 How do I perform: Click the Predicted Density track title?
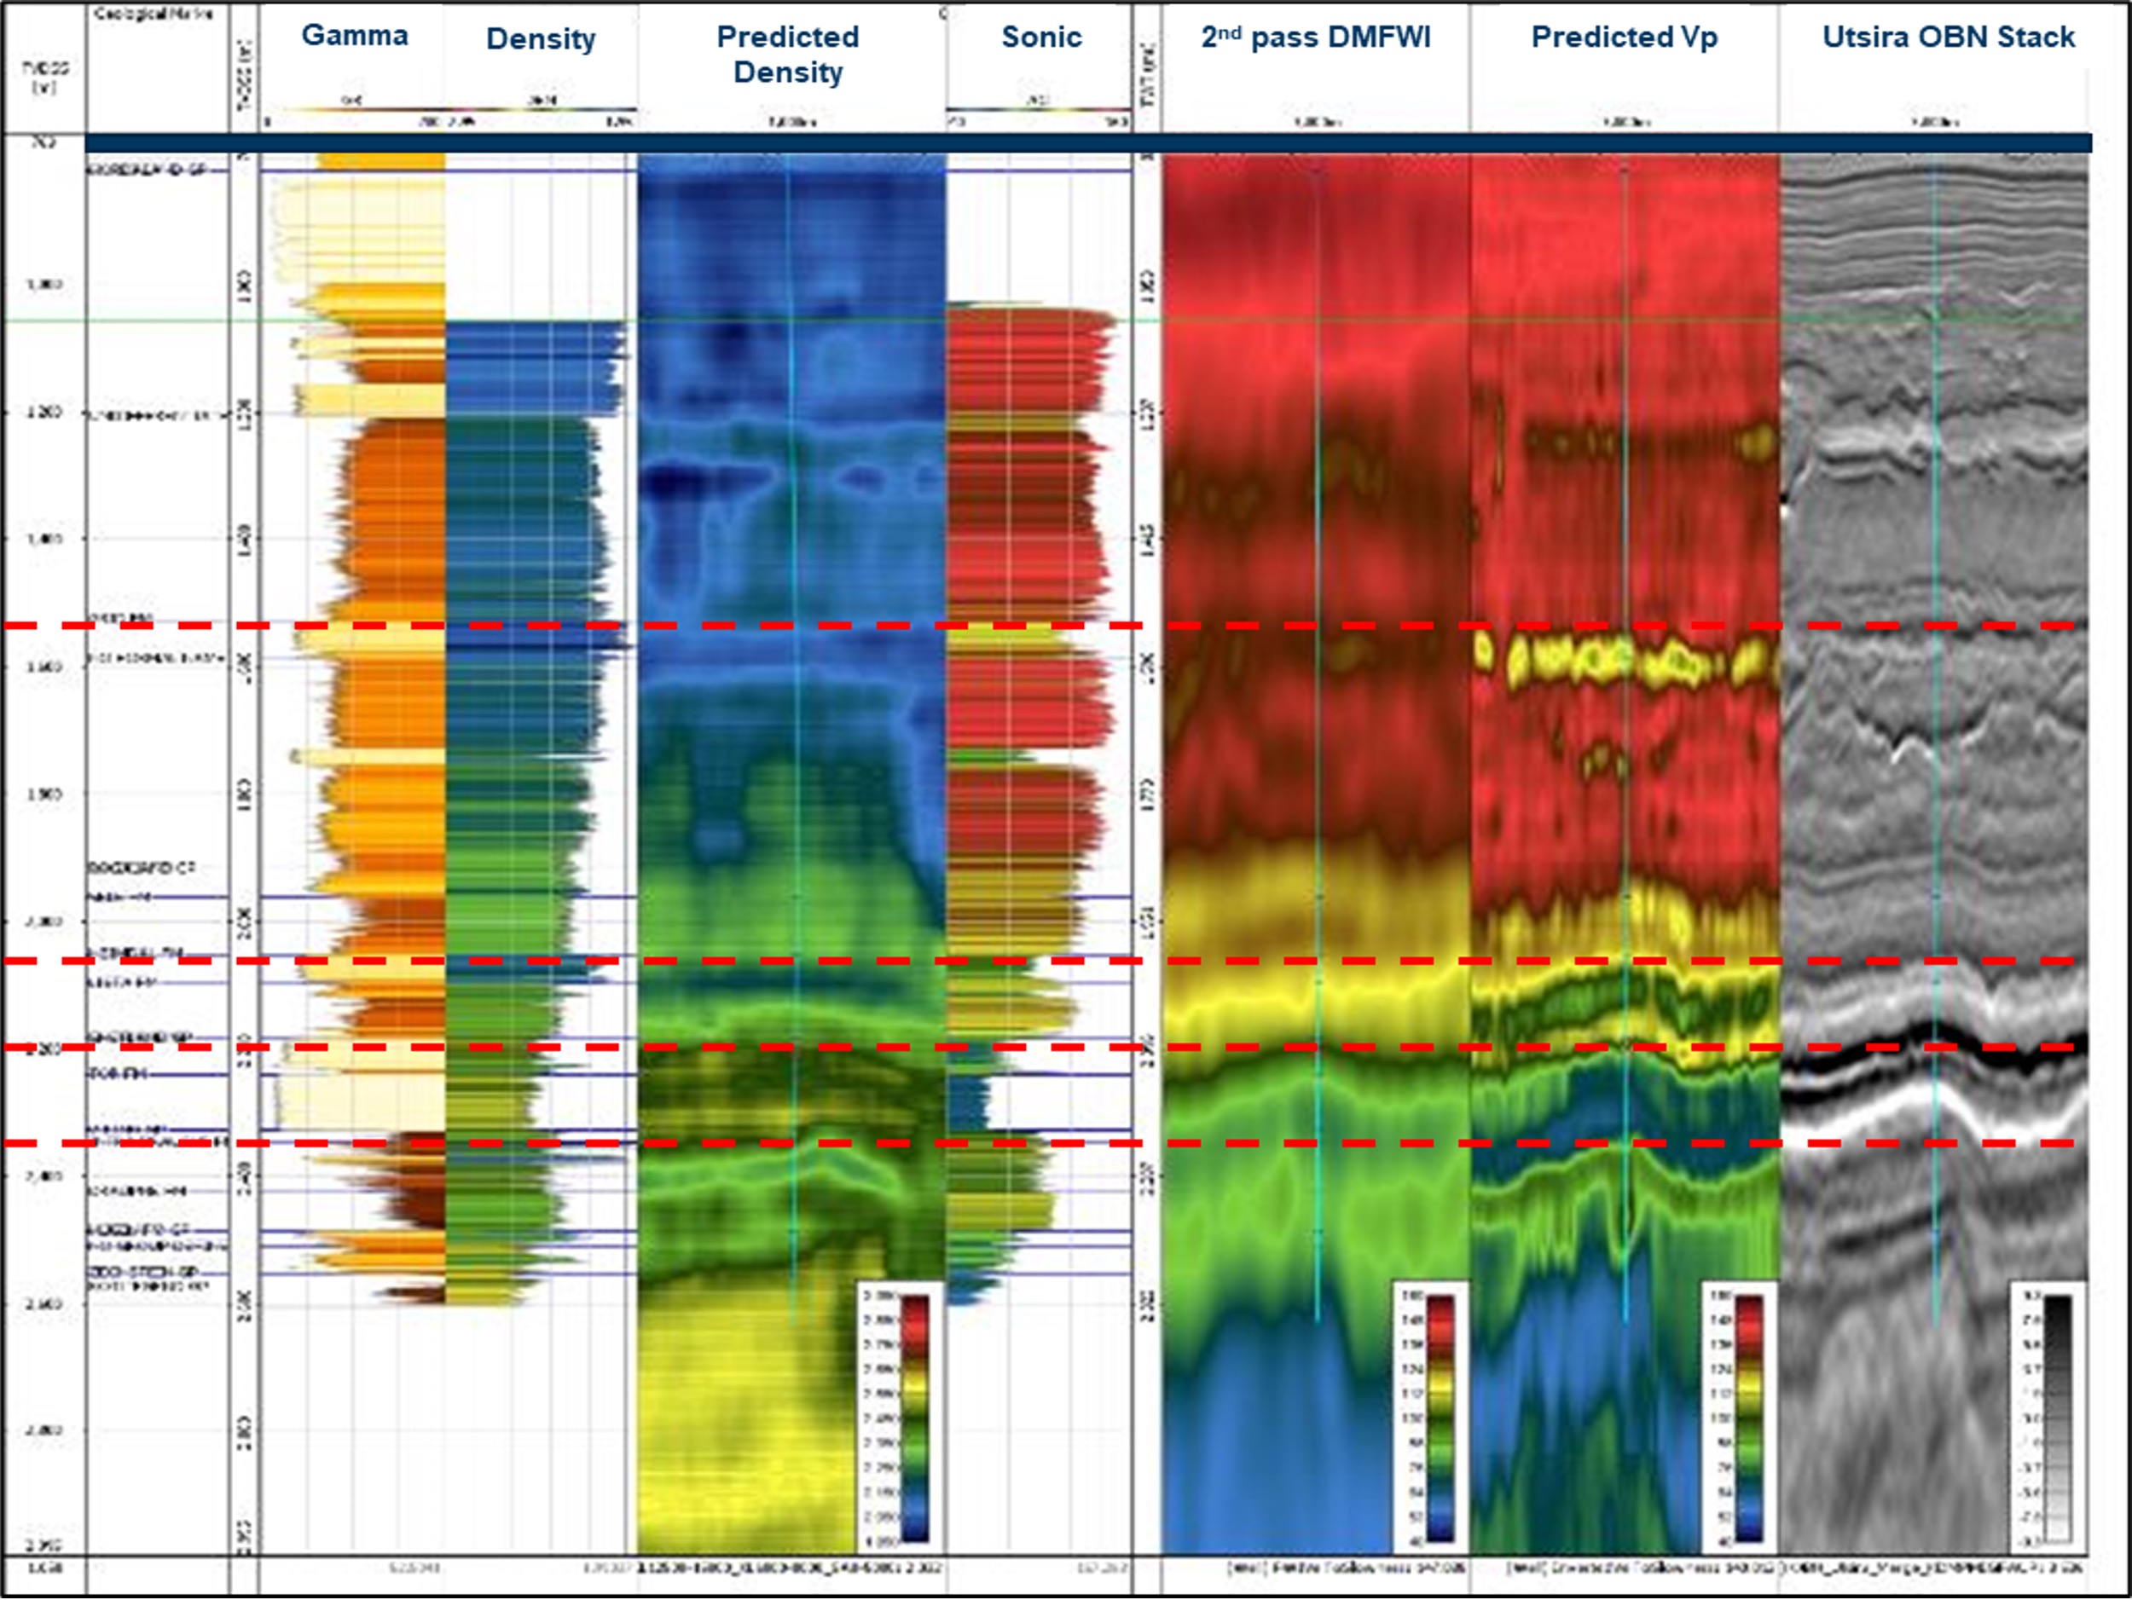789,54
